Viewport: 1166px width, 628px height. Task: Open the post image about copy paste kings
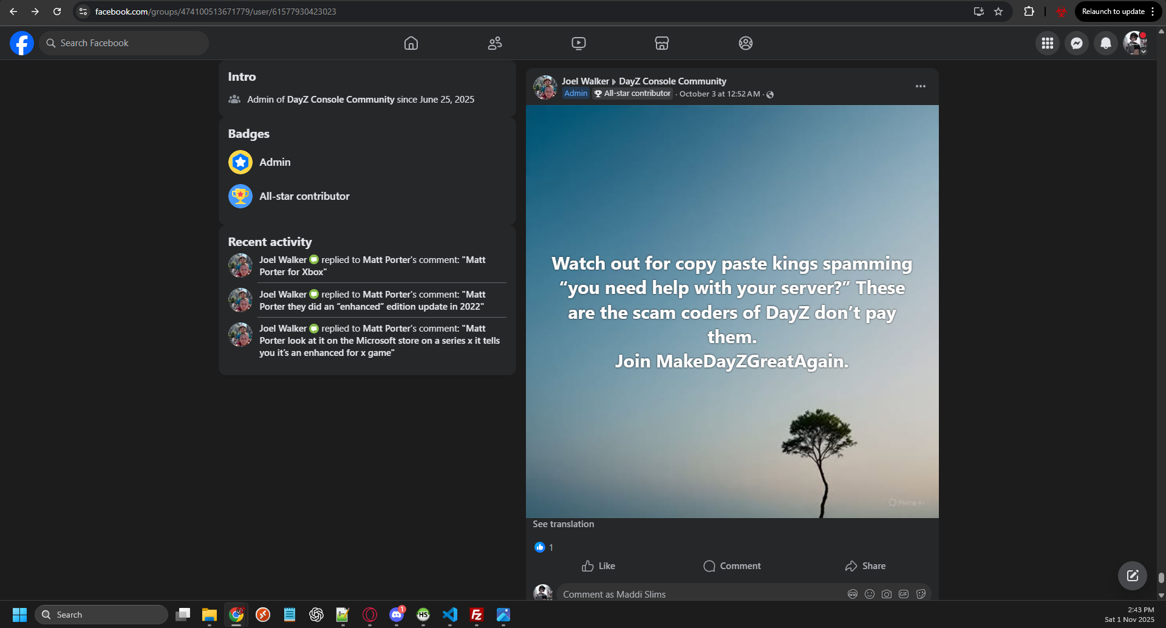(732, 312)
